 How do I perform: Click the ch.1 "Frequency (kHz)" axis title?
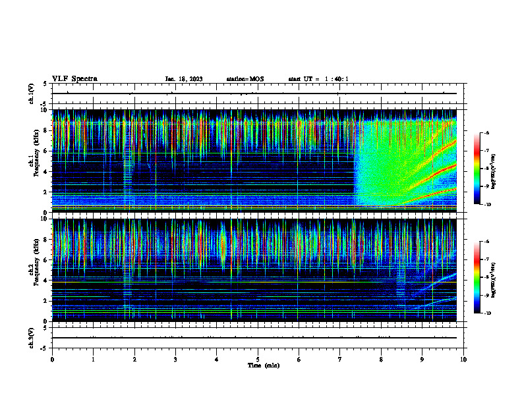click(36, 153)
